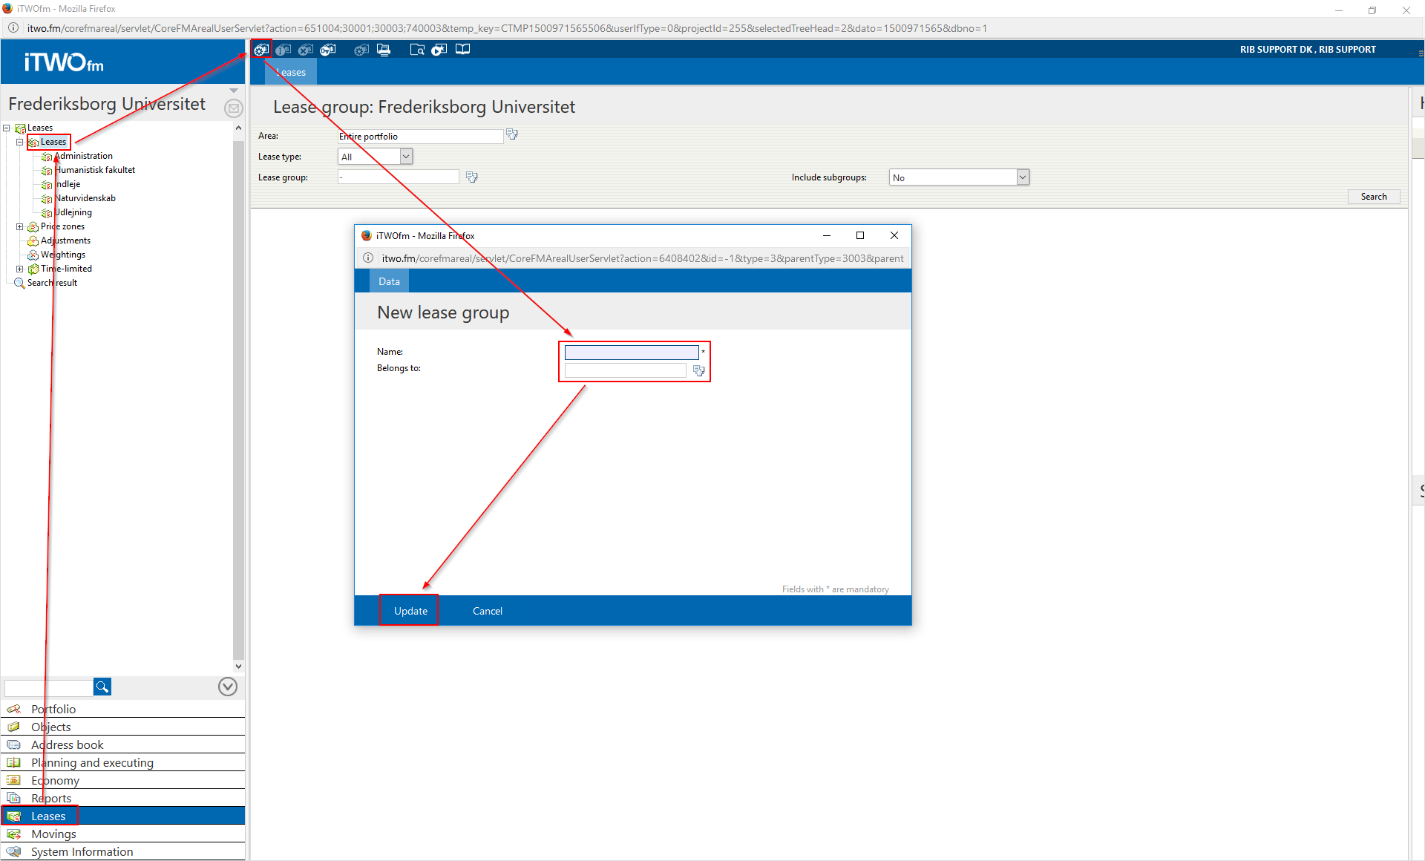Viewport: 1425px width, 861px height.
Task: Collapse the sidebar module list chevron
Action: point(228,687)
